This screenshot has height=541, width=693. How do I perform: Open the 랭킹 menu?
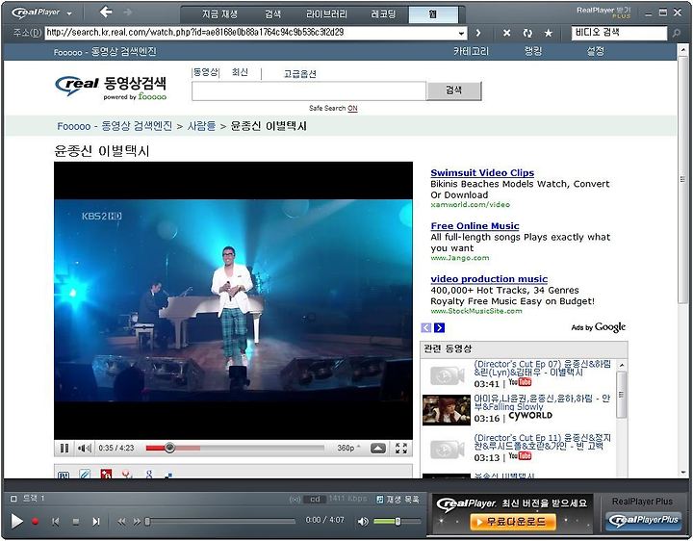[x=533, y=51]
